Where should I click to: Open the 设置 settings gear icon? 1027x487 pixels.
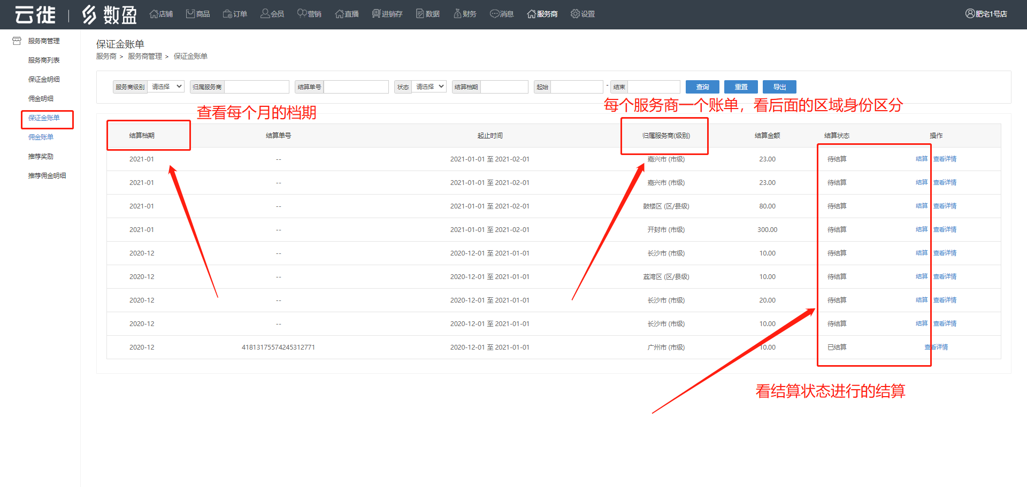point(575,14)
